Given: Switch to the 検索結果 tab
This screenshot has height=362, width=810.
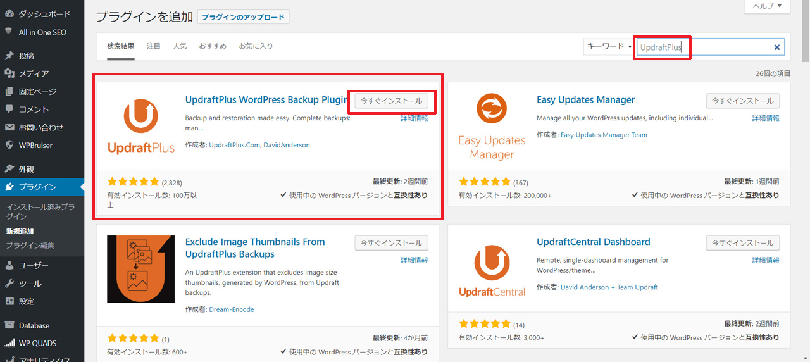Looking at the screenshot, I should coord(121,46).
